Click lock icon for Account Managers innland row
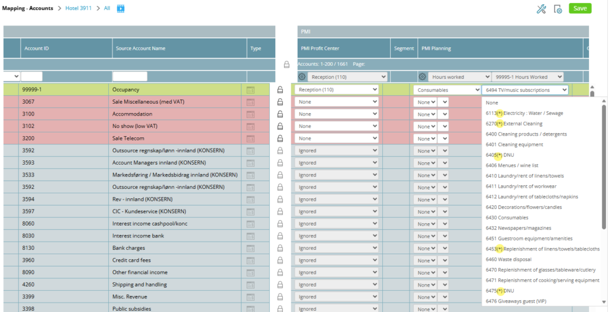The image size is (609, 312). coord(280,163)
